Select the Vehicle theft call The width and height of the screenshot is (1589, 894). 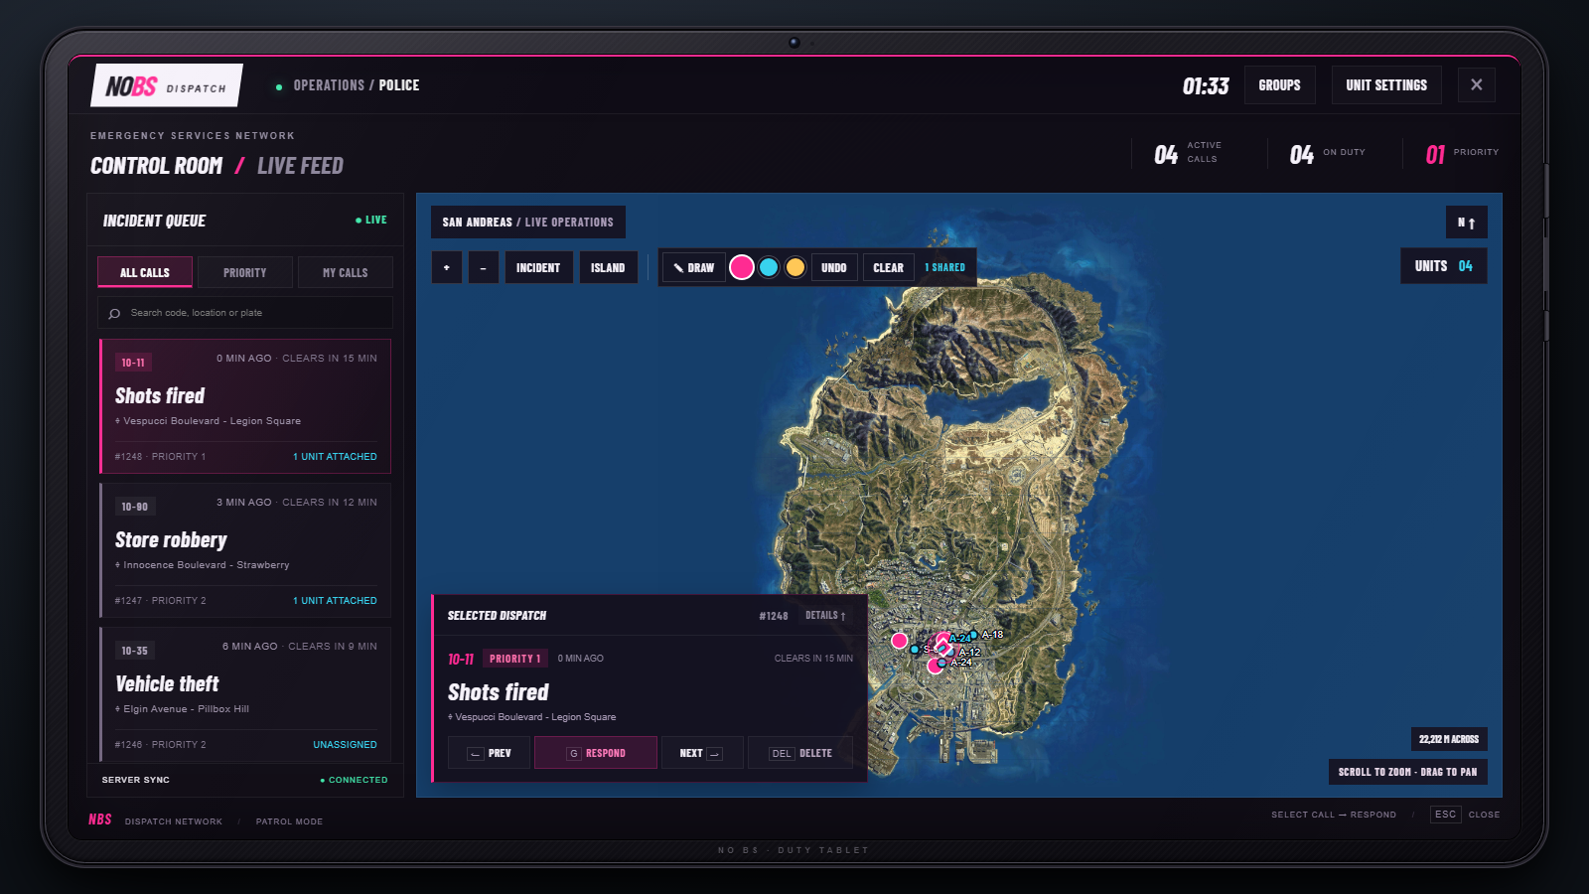coord(245,694)
